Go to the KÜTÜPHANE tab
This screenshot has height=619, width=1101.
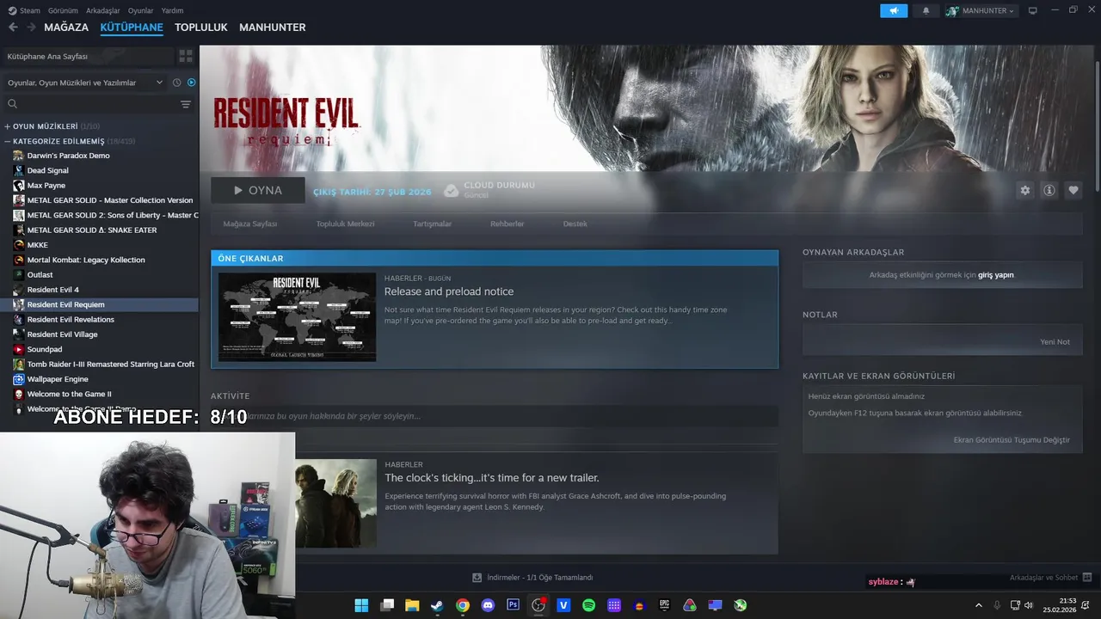pyautogui.click(x=132, y=28)
